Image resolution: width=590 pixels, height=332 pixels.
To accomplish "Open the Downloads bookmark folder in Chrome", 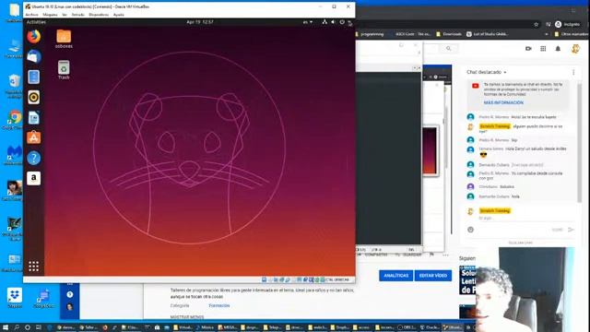I will (449, 34).
